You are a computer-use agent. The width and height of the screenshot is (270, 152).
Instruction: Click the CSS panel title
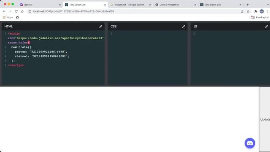pos(113,26)
